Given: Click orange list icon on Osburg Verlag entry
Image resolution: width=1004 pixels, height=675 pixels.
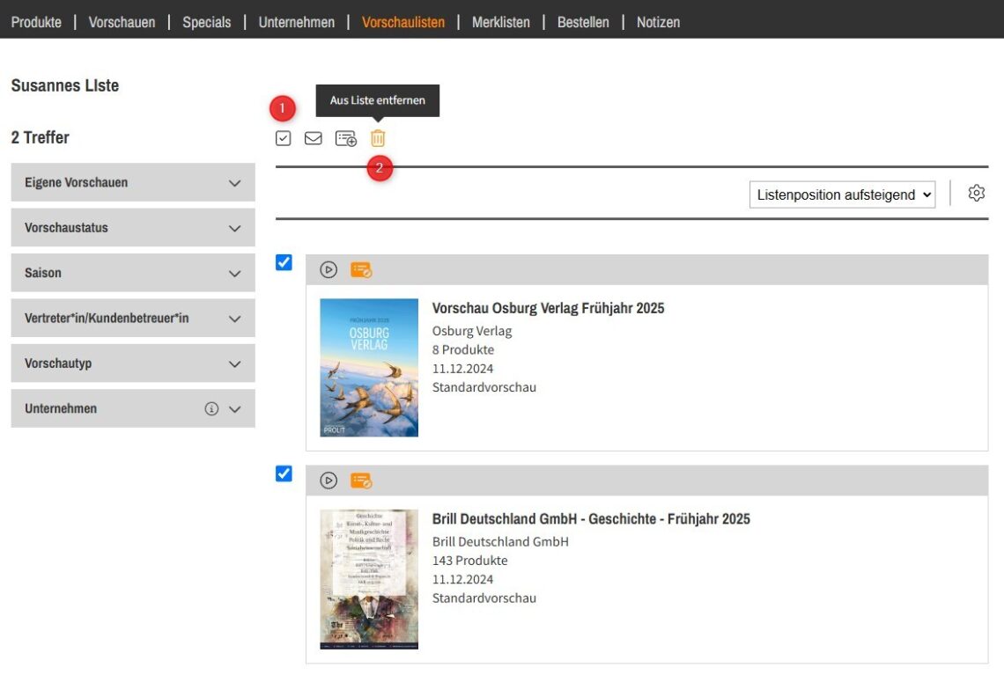Looking at the screenshot, I should coord(361,270).
